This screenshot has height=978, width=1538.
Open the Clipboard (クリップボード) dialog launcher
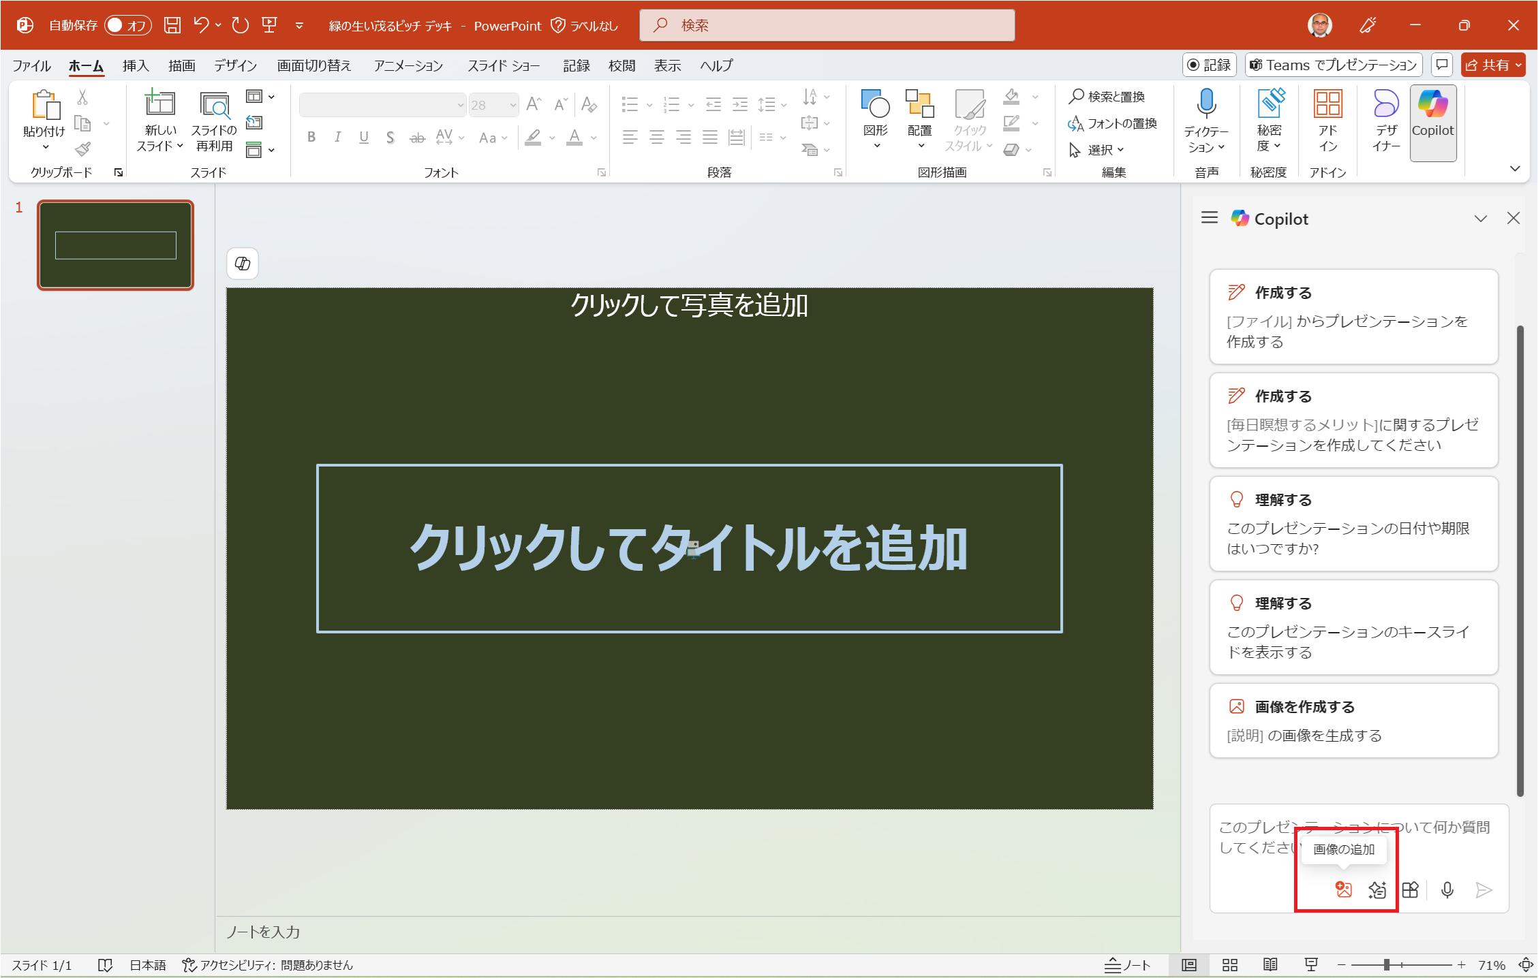tap(119, 172)
